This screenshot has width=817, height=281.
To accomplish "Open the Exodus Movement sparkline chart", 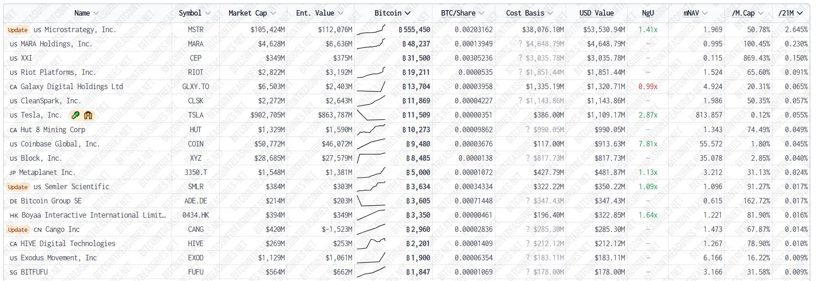I will (x=371, y=258).
